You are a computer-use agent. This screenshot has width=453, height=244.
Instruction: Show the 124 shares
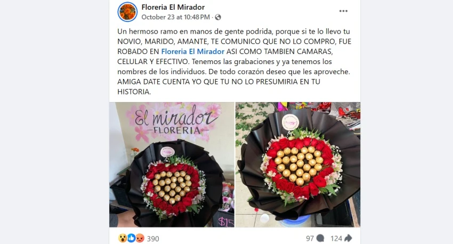tap(336, 239)
